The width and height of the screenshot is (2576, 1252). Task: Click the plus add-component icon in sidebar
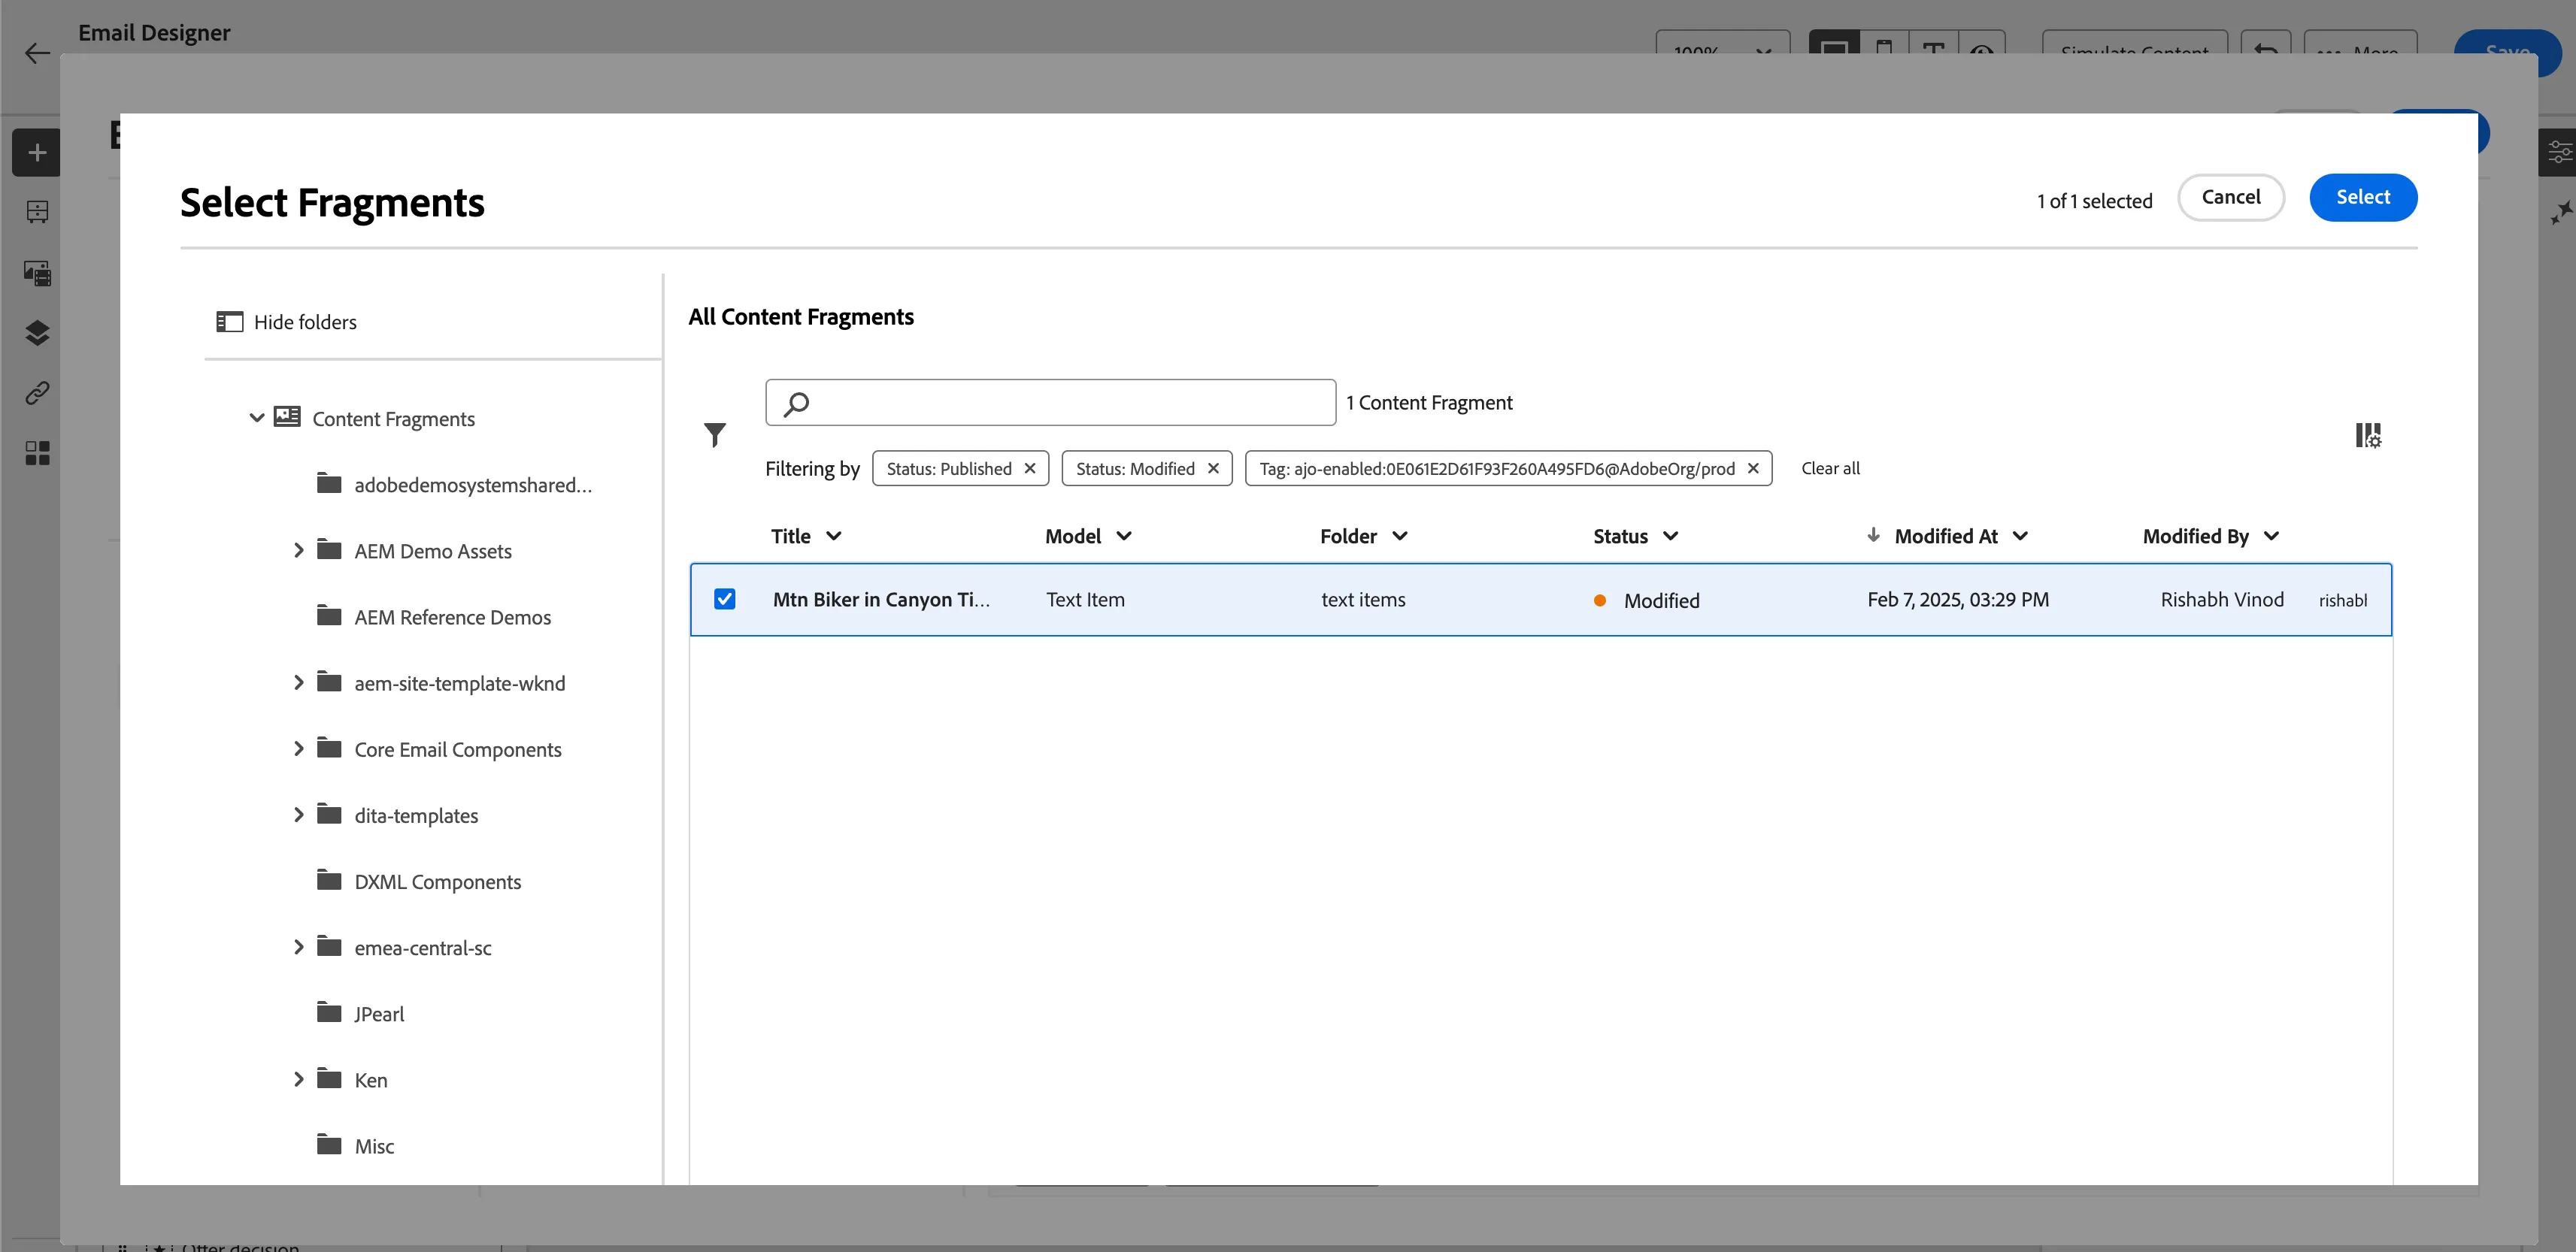tap(37, 153)
